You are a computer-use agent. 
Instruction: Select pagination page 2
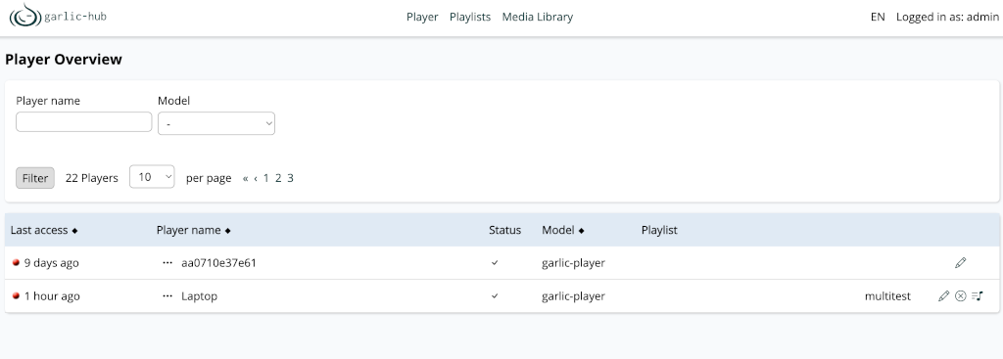tap(278, 178)
